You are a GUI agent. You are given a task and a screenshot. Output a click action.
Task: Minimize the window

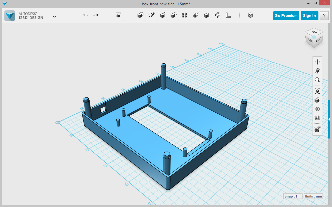click(308, 3)
